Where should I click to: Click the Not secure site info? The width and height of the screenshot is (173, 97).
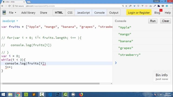click(18, 6)
